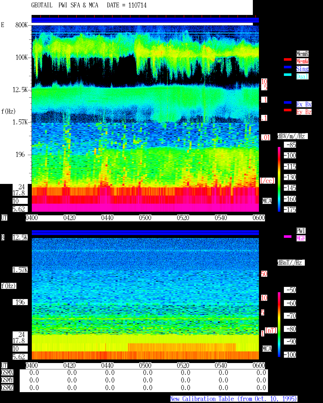Click the PWI legend label
Screen dimensions: 323x403
pyautogui.click(x=301, y=231)
